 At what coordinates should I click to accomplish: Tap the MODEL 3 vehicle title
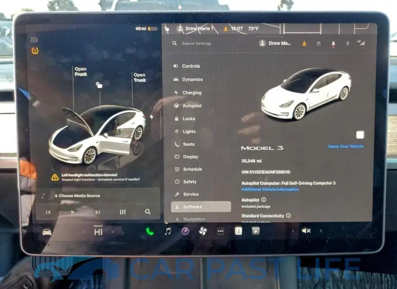pos(262,148)
